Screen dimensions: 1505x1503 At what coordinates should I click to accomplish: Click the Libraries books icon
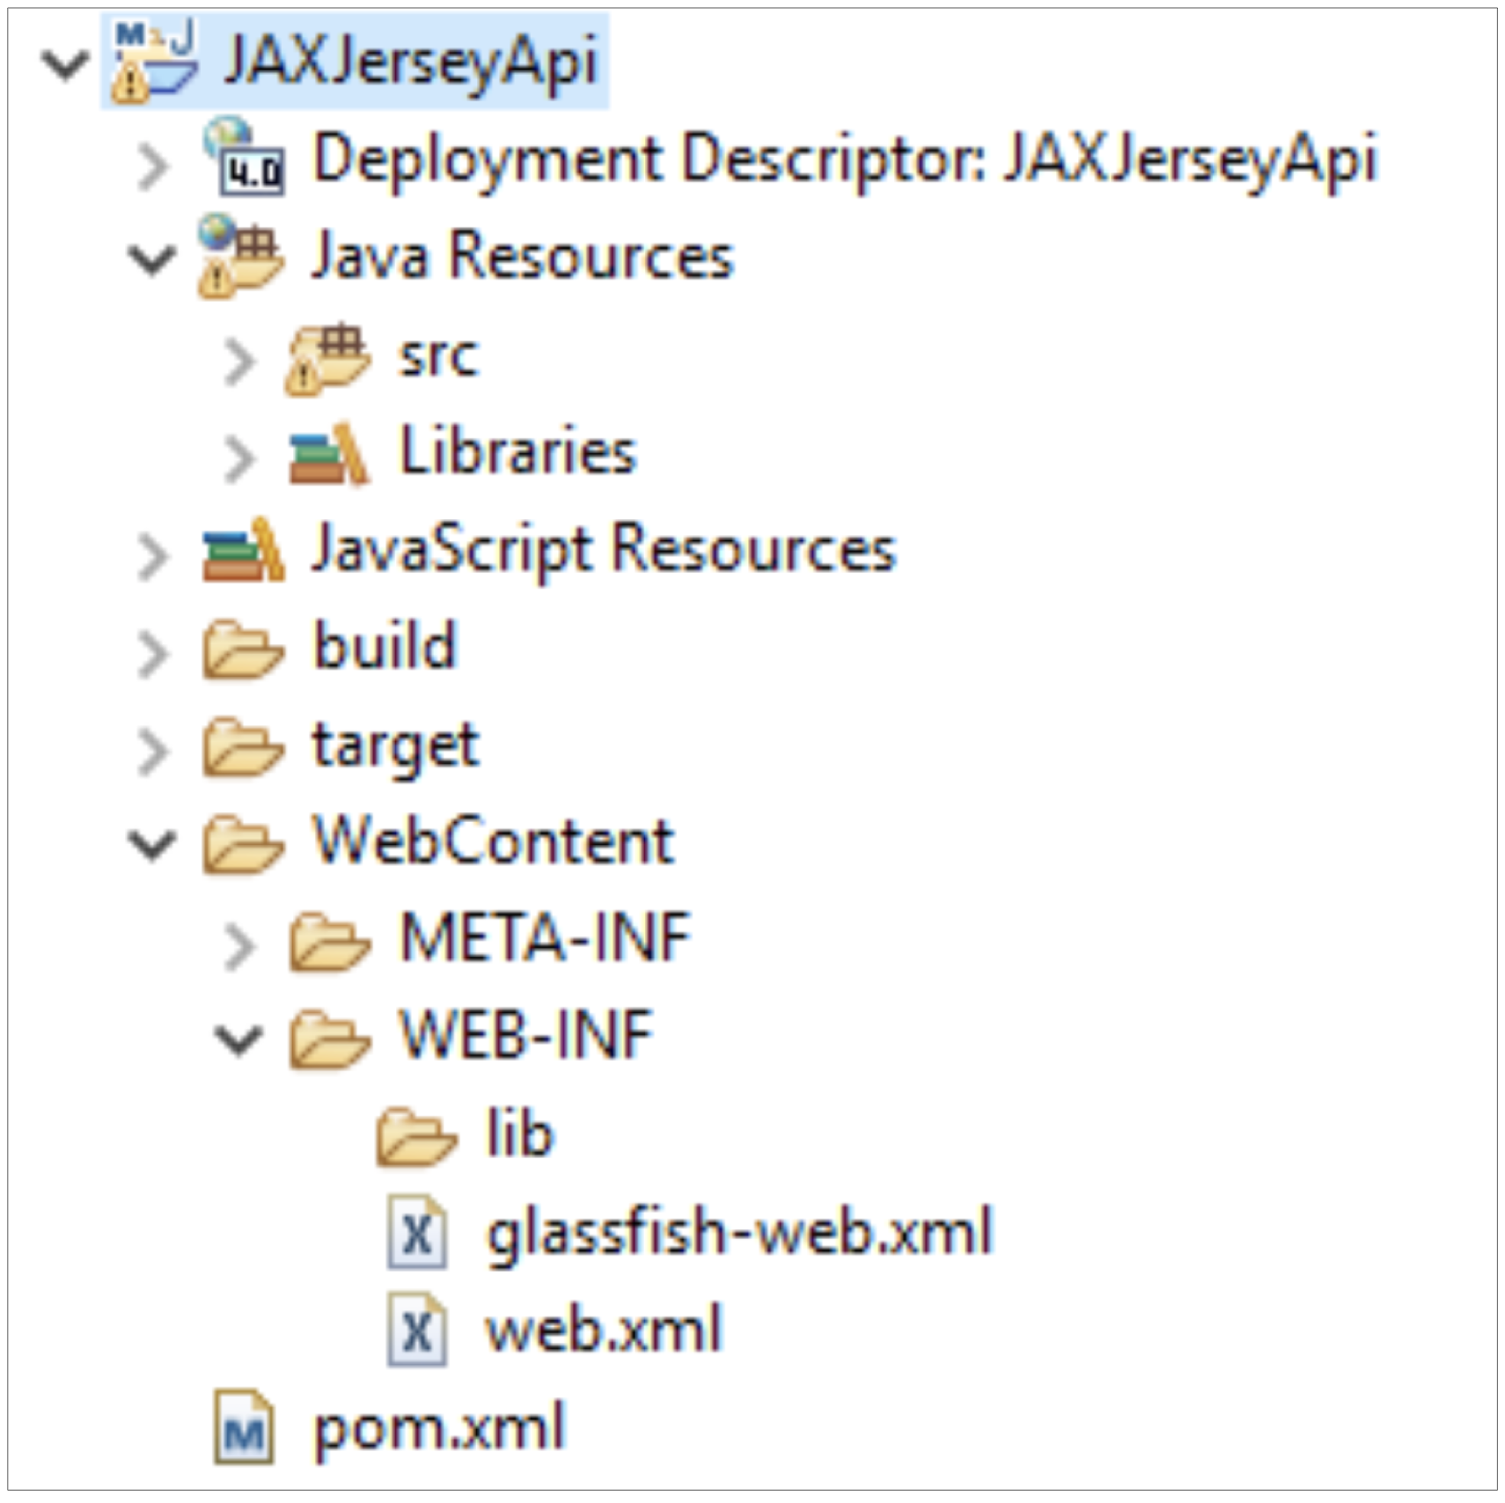(328, 455)
